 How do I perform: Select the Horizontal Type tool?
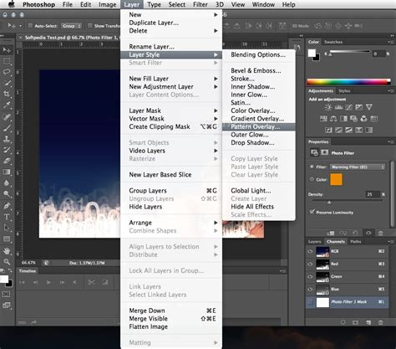click(7, 217)
